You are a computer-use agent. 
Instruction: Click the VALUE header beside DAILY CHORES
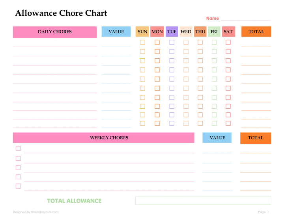click(x=116, y=32)
